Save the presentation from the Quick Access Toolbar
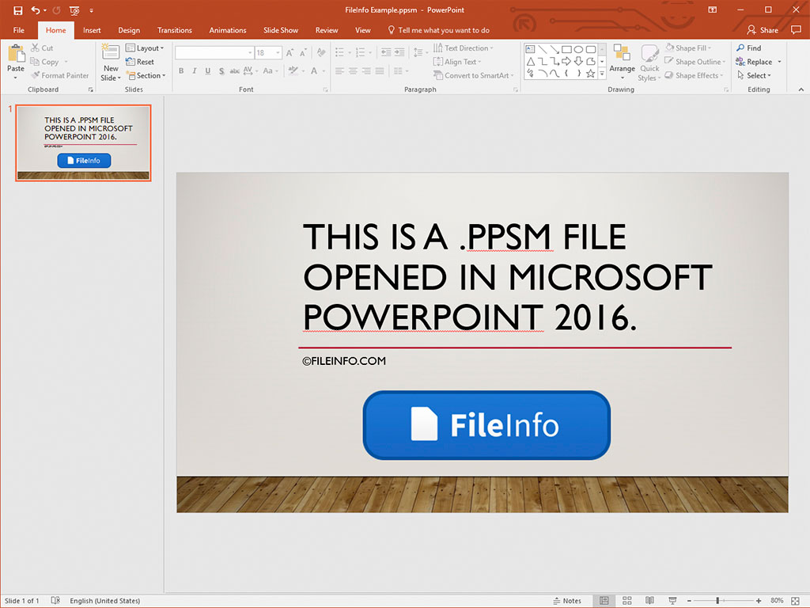The image size is (810, 608). [x=17, y=9]
